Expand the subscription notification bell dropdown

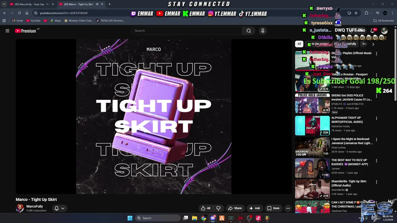60,208
